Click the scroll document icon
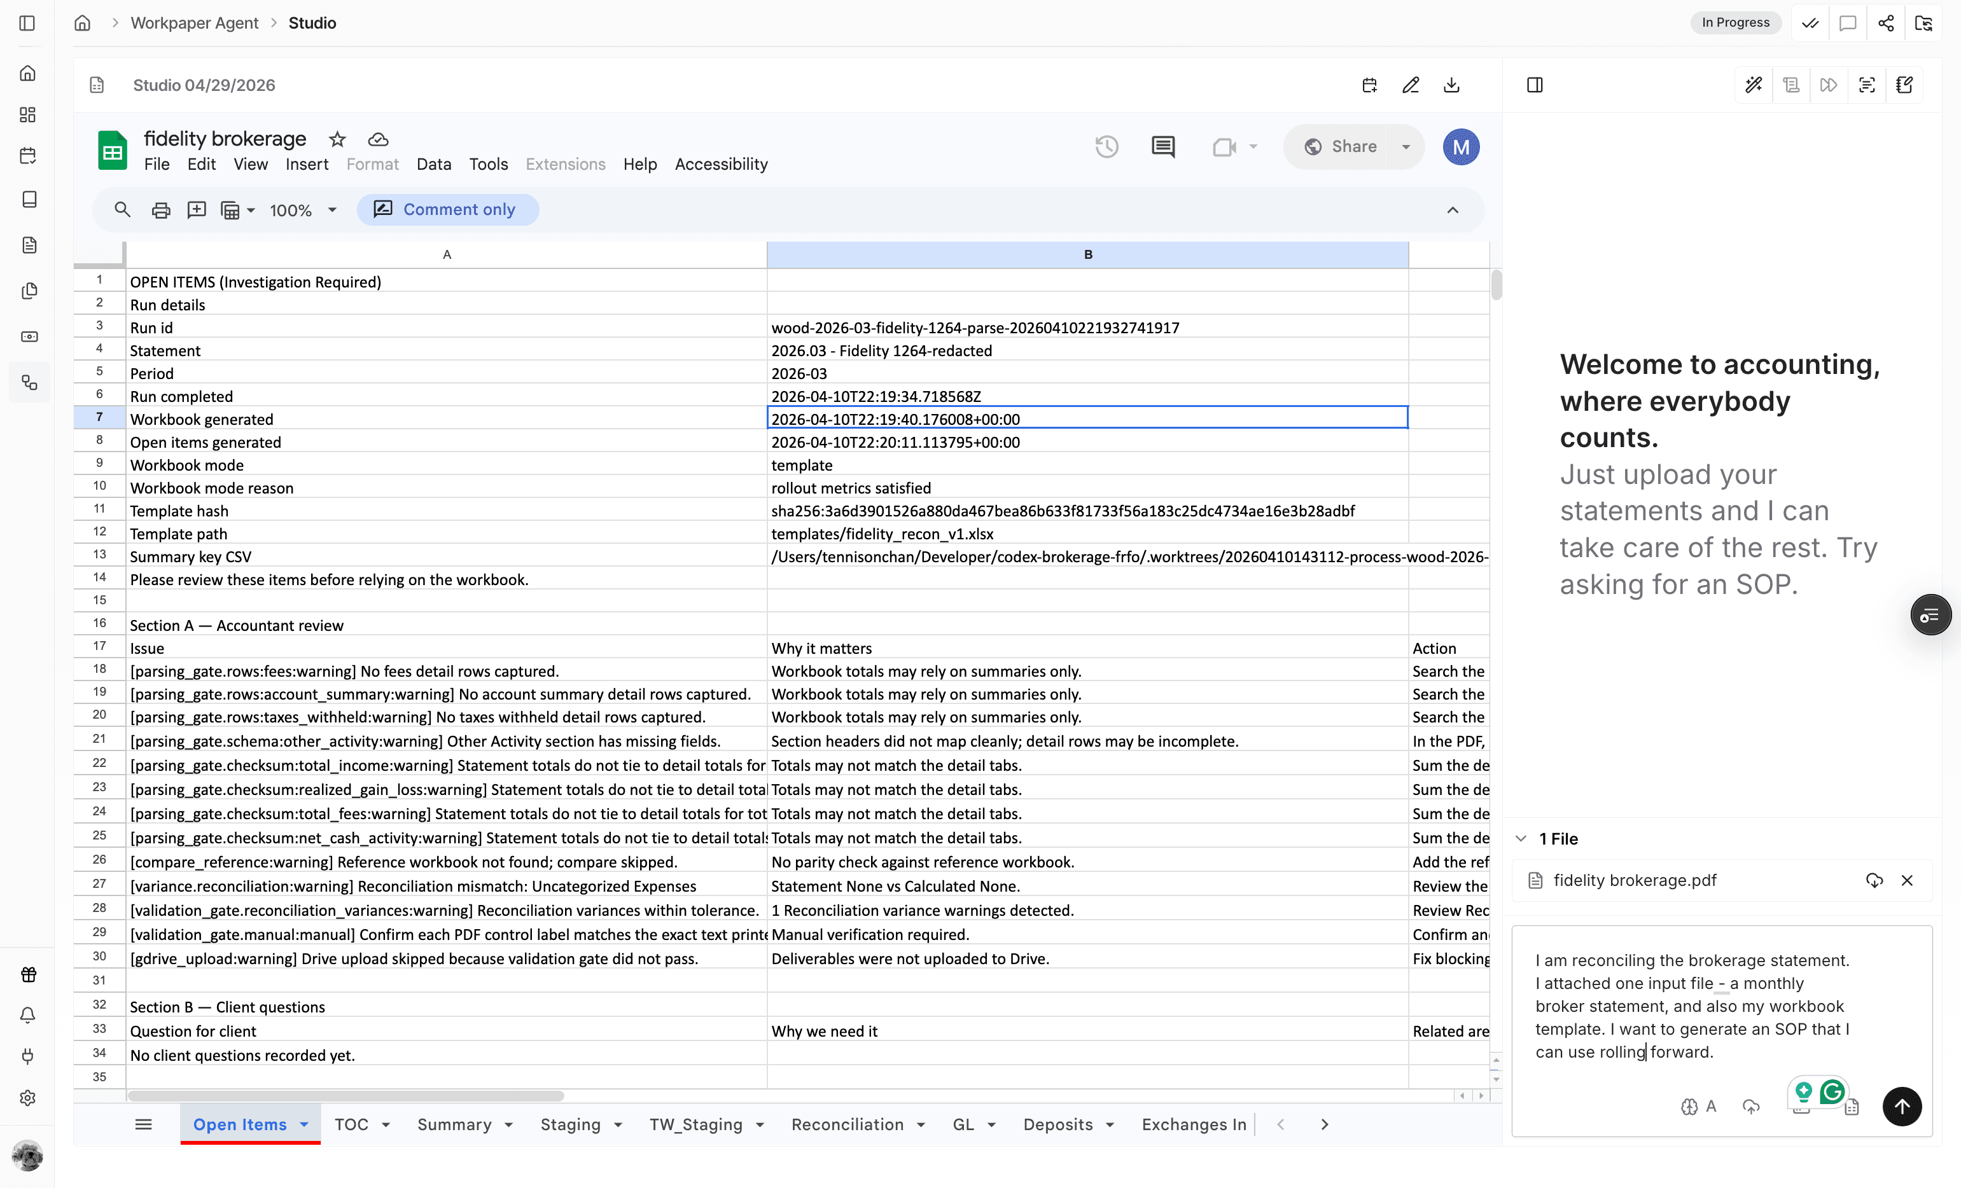Image resolution: width=1961 pixels, height=1188 pixels. pyautogui.click(x=1792, y=85)
